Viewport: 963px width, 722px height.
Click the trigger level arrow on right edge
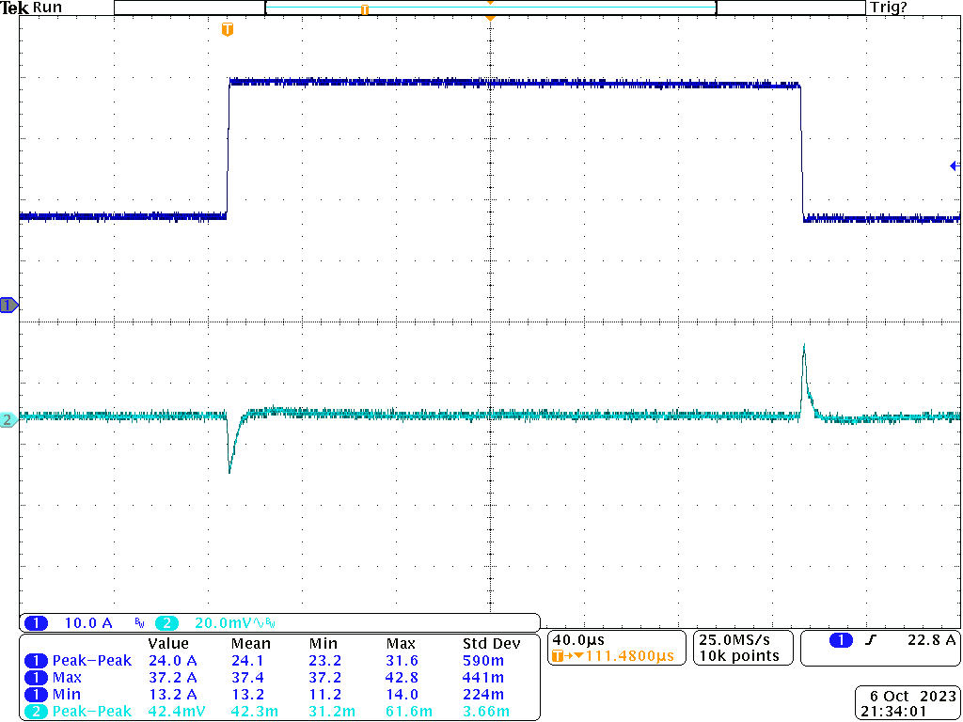pos(954,166)
